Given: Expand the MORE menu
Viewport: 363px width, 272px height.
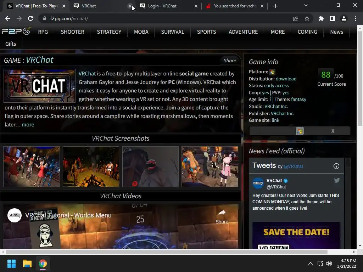Looking at the screenshot, I should [278, 32].
